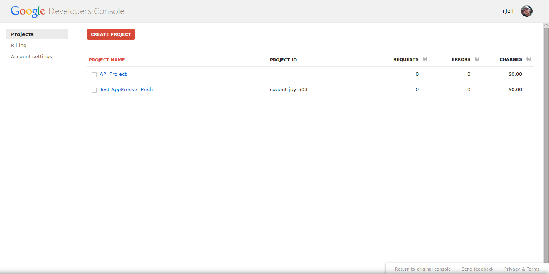Check the Test AppPresser Push checkbox
This screenshot has height=274, width=549.
(94, 90)
